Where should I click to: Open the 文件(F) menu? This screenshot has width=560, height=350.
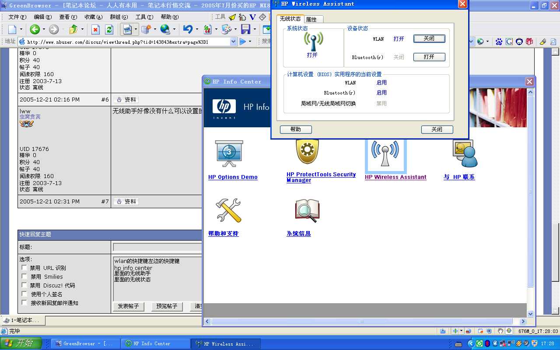click(x=17, y=17)
